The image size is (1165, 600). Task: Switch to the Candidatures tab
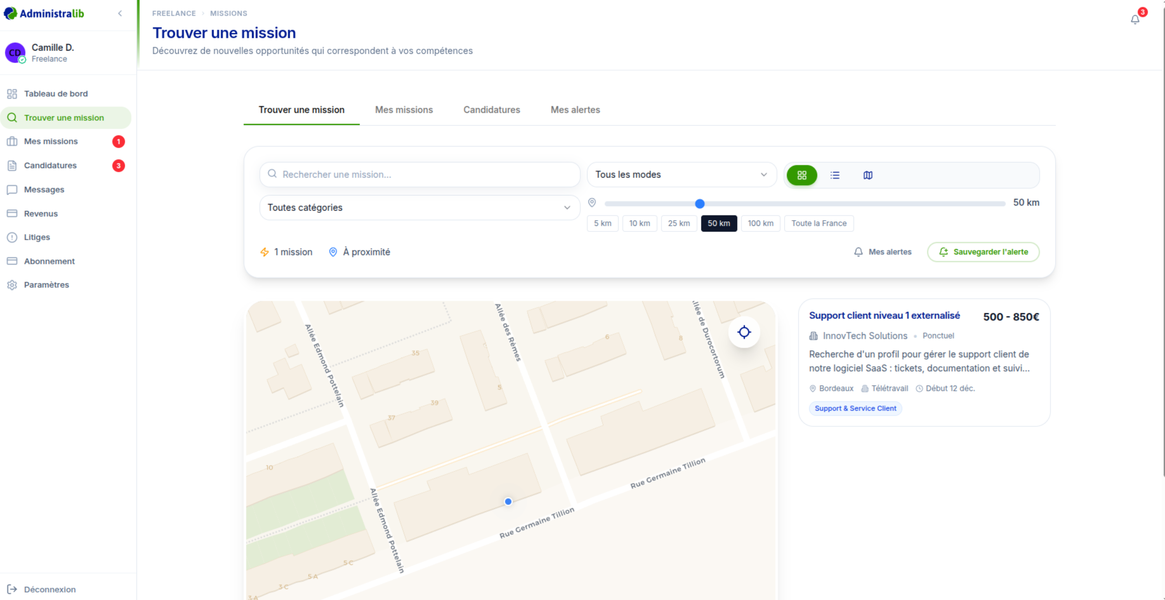coord(491,110)
